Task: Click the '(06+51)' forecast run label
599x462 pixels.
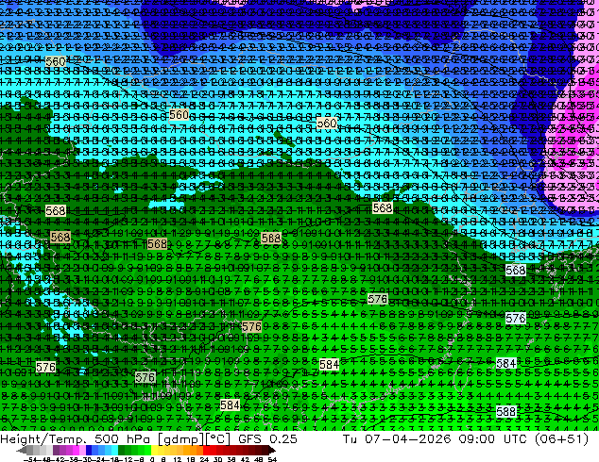Action: coord(561,439)
